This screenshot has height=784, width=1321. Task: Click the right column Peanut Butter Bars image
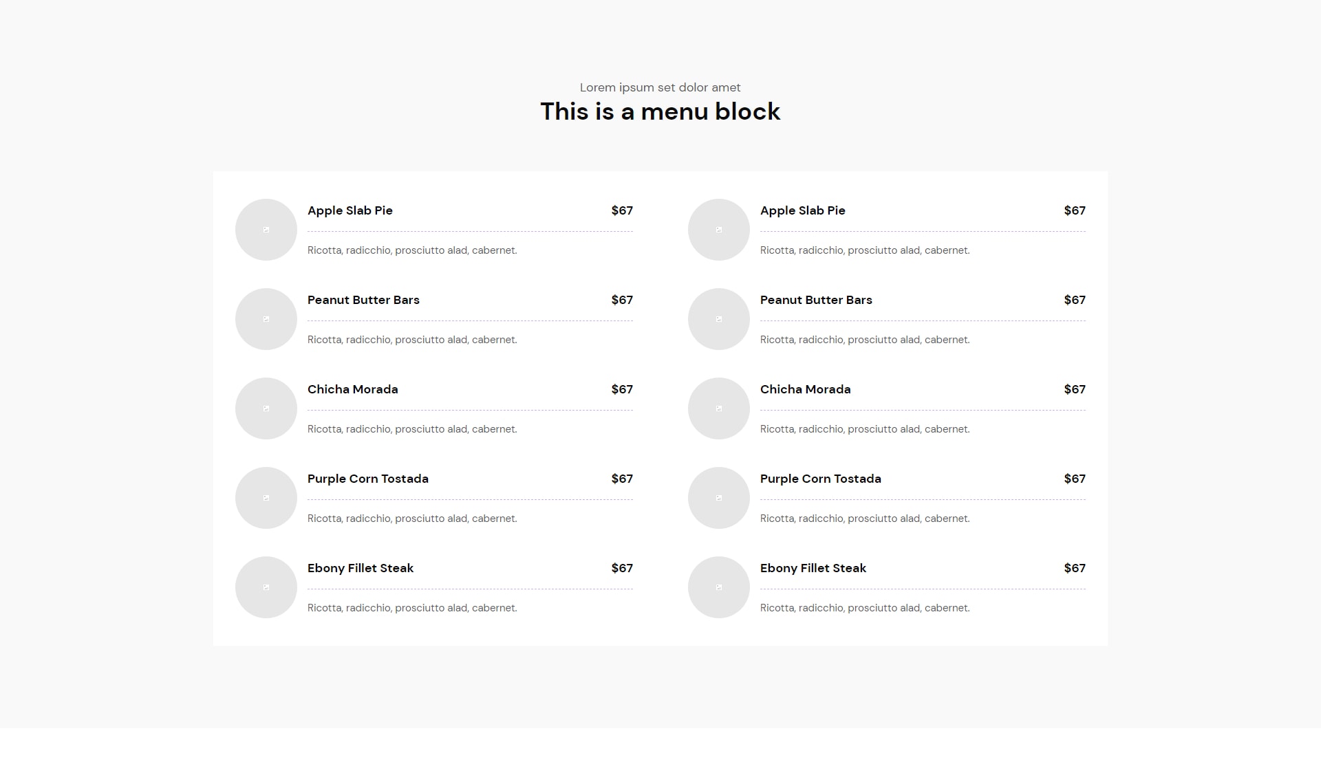tap(719, 319)
